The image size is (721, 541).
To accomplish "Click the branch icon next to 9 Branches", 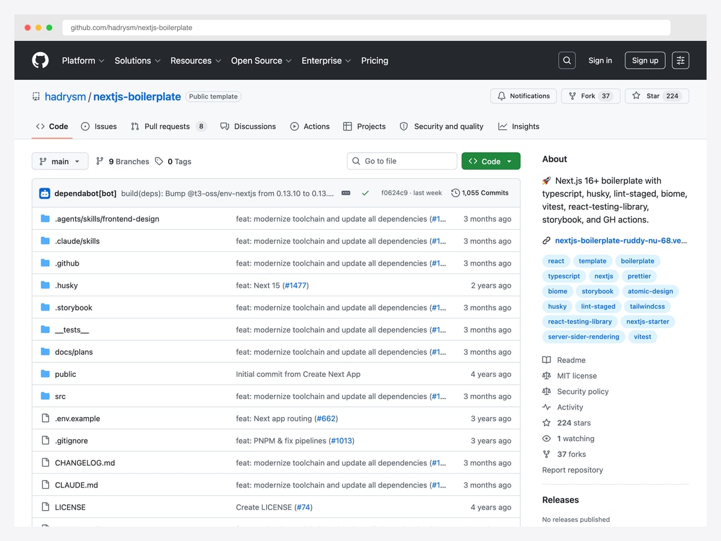I will click(100, 161).
